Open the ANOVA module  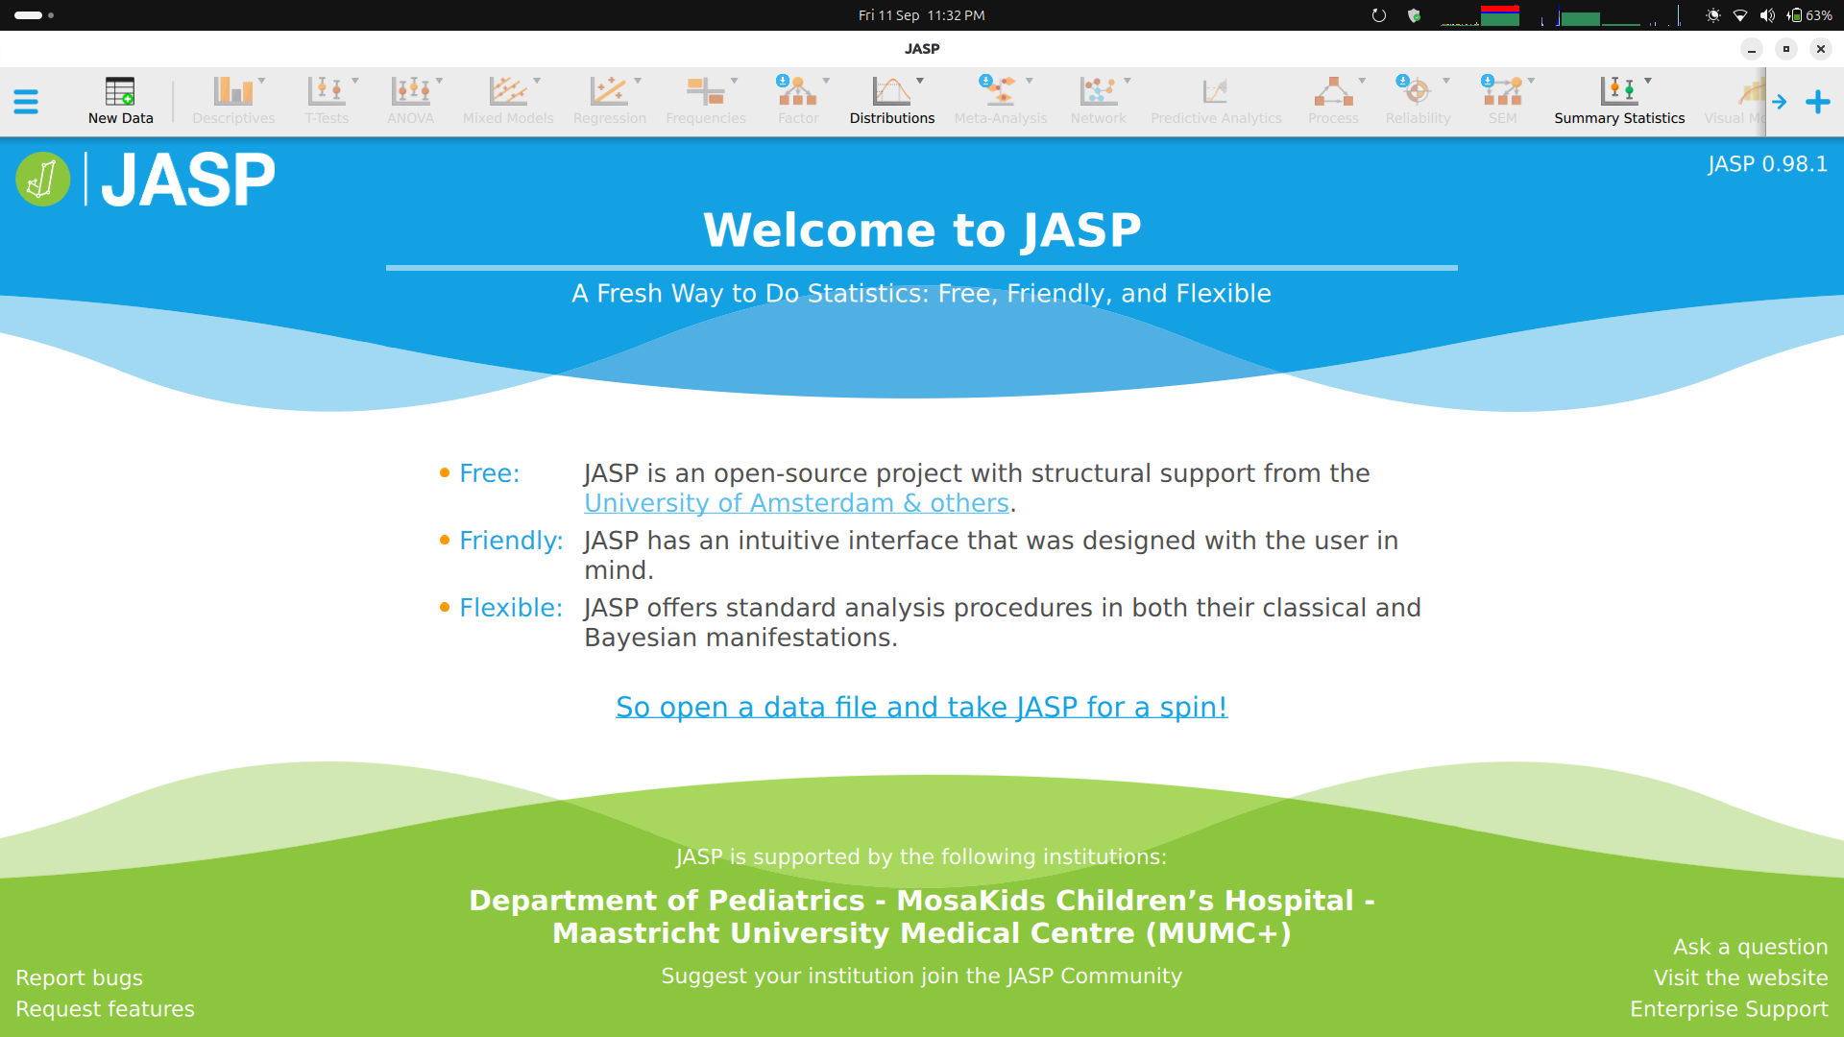411,101
